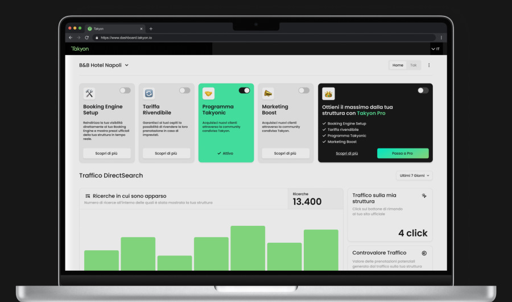Viewport: 512px width, 302px height.
Task: Select the Home tab
Action: (x=398, y=65)
